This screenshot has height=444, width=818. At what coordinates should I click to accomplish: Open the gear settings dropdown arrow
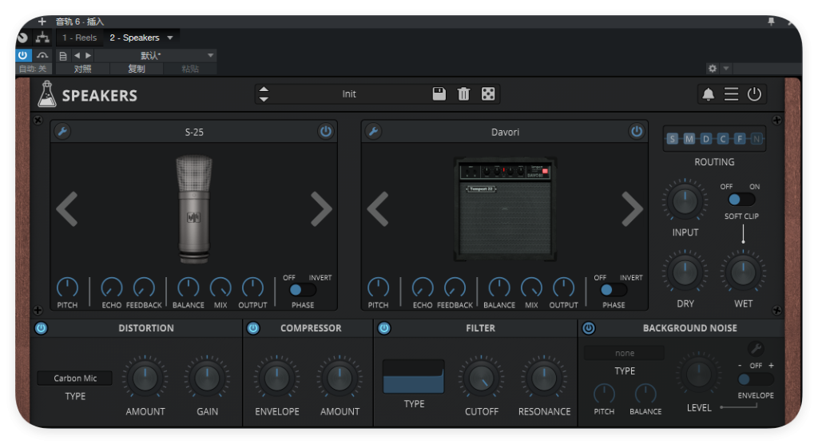725,69
